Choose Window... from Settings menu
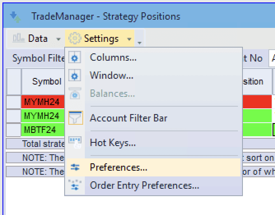Screen dimensions: 275x215 154,75
